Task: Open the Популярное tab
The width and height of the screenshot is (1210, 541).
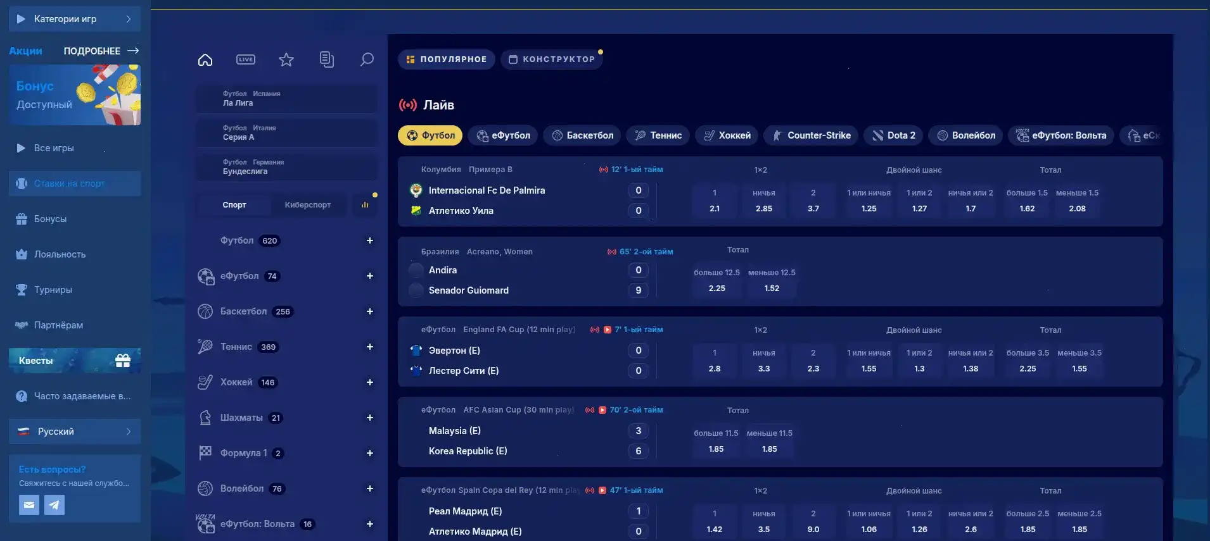Action: click(447, 59)
